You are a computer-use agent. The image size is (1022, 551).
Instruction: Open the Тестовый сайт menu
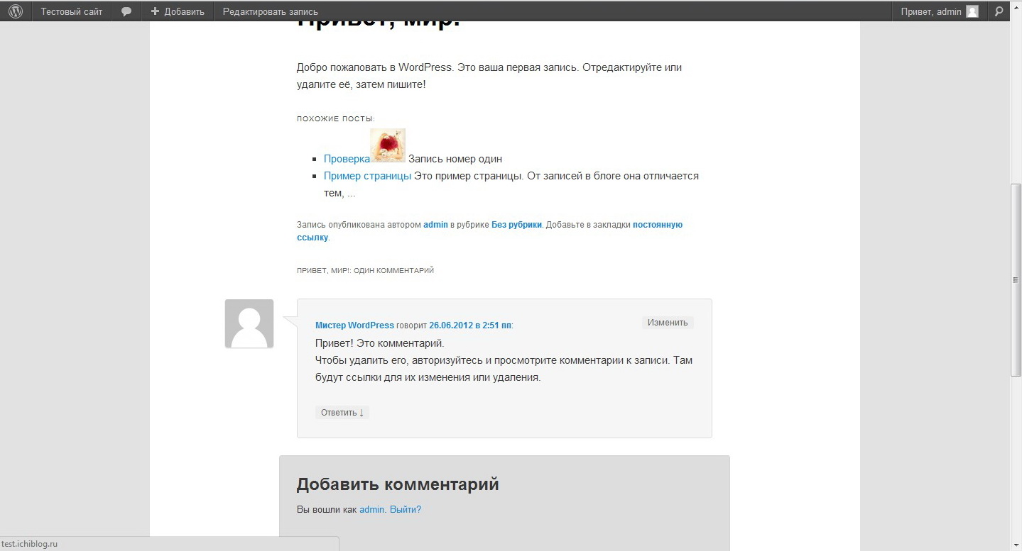click(x=71, y=11)
